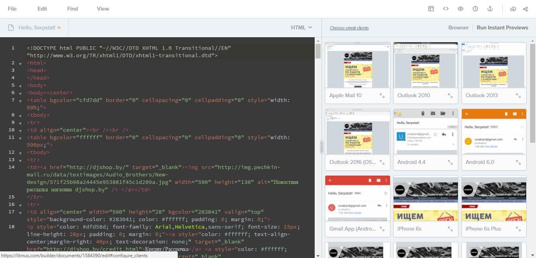Open the Apple Mail 10 preview thumbnail

click(357, 65)
